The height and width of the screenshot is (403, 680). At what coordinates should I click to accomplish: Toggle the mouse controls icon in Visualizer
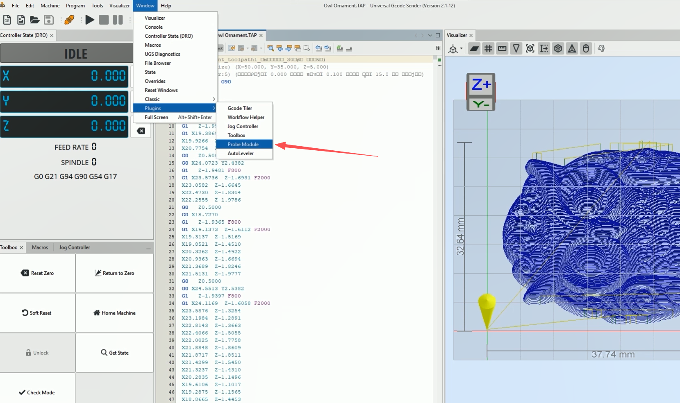click(x=586, y=49)
